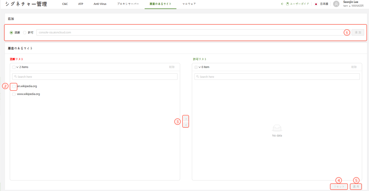Tick the en.wikipedia.org checkbox
Viewport: 369px width, 191px height.
click(14, 86)
